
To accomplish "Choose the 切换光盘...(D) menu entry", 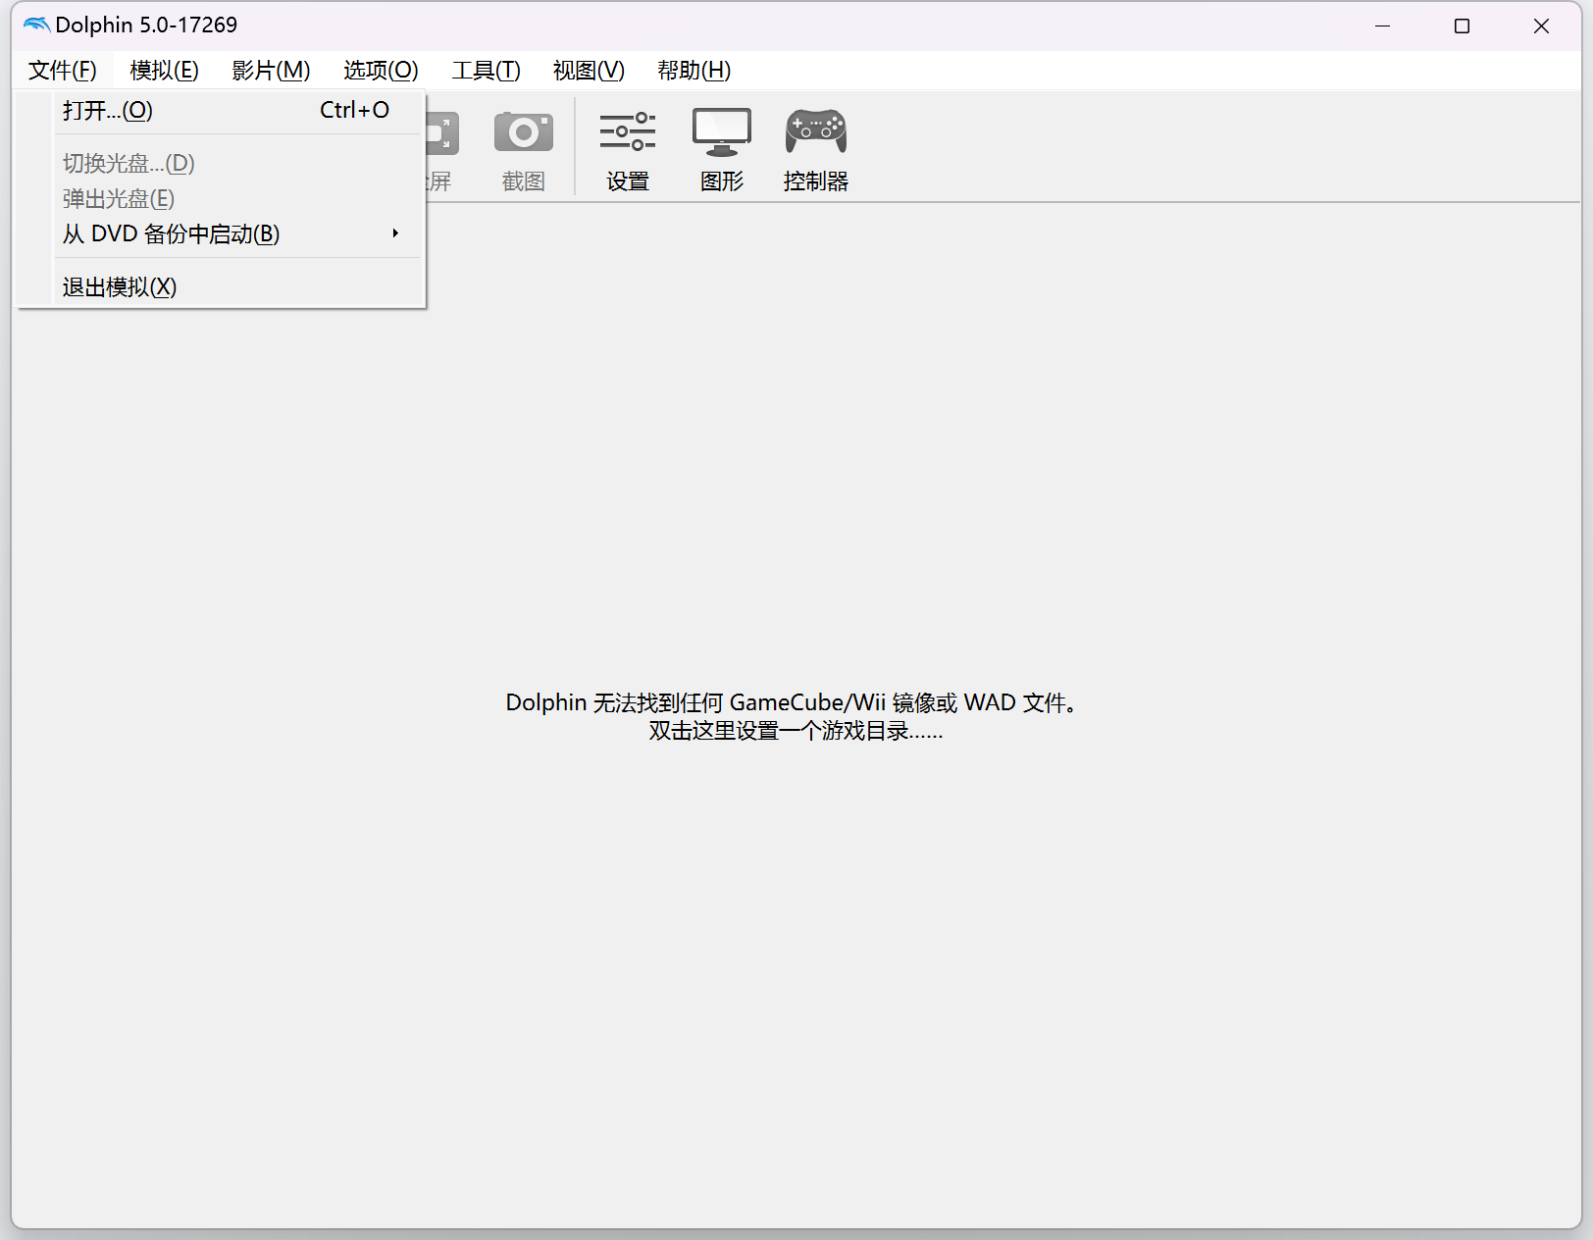I will (x=222, y=164).
